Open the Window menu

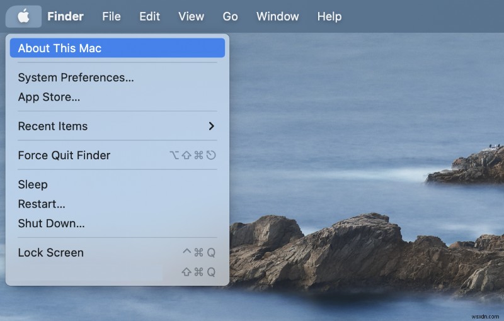[x=278, y=16]
